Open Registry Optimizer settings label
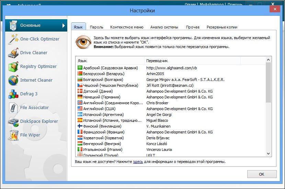285x189 pixels. click(38, 67)
